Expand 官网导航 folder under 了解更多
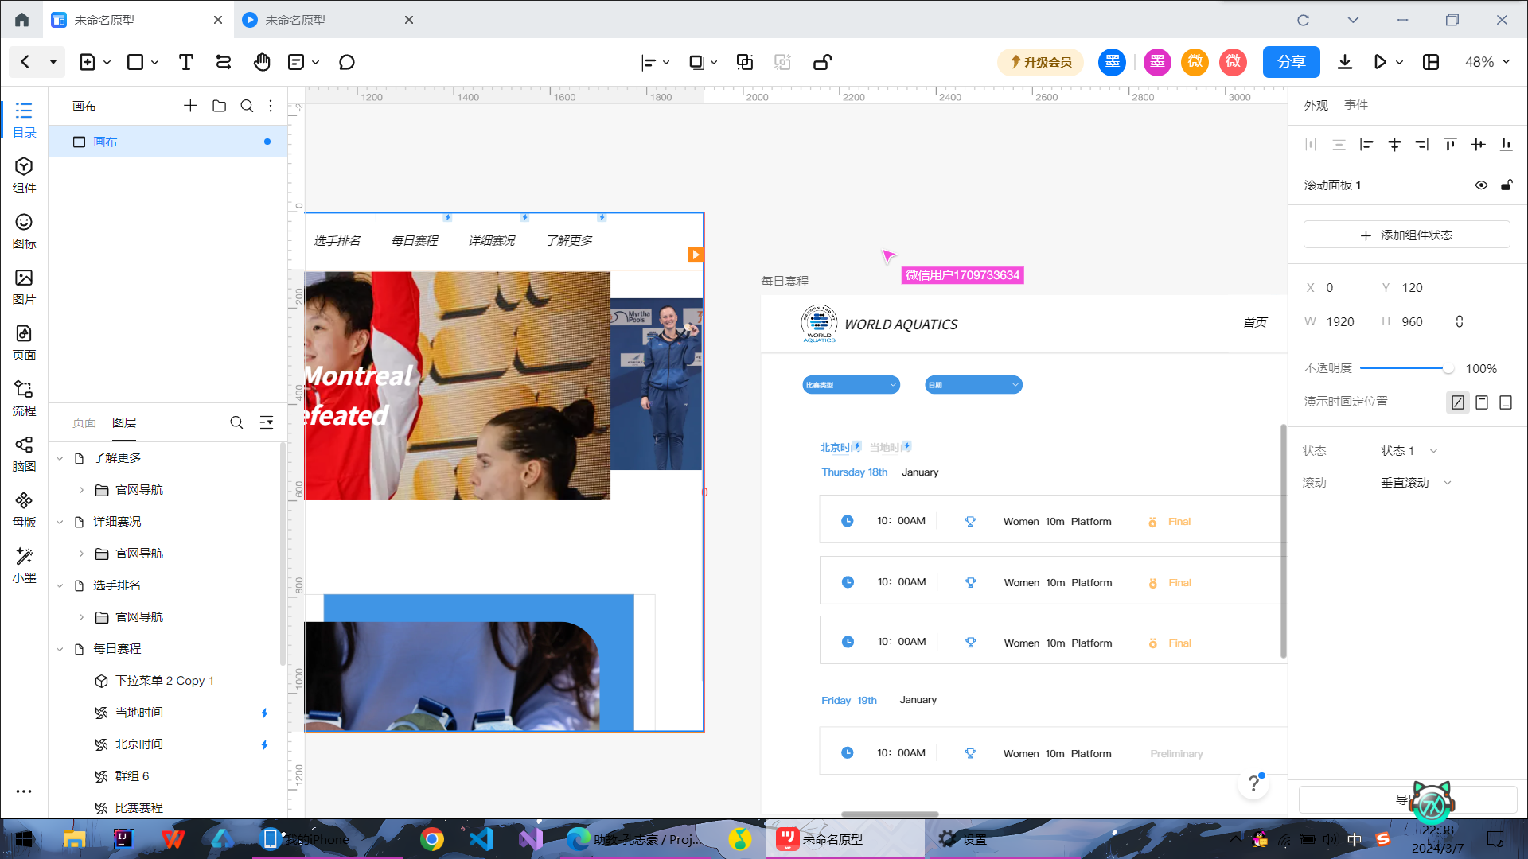Screen dimensions: 1528x859 [81, 490]
